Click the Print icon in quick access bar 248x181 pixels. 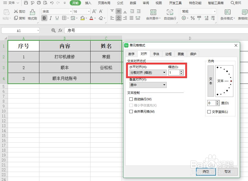39,3
